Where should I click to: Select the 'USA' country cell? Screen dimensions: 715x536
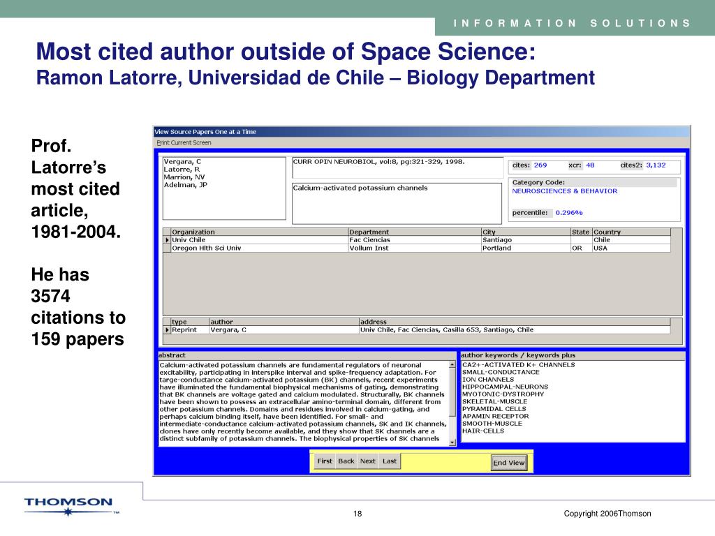point(631,248)
